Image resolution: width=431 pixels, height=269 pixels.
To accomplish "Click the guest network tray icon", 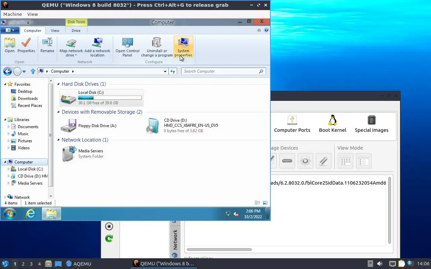I will coord(228,214).
